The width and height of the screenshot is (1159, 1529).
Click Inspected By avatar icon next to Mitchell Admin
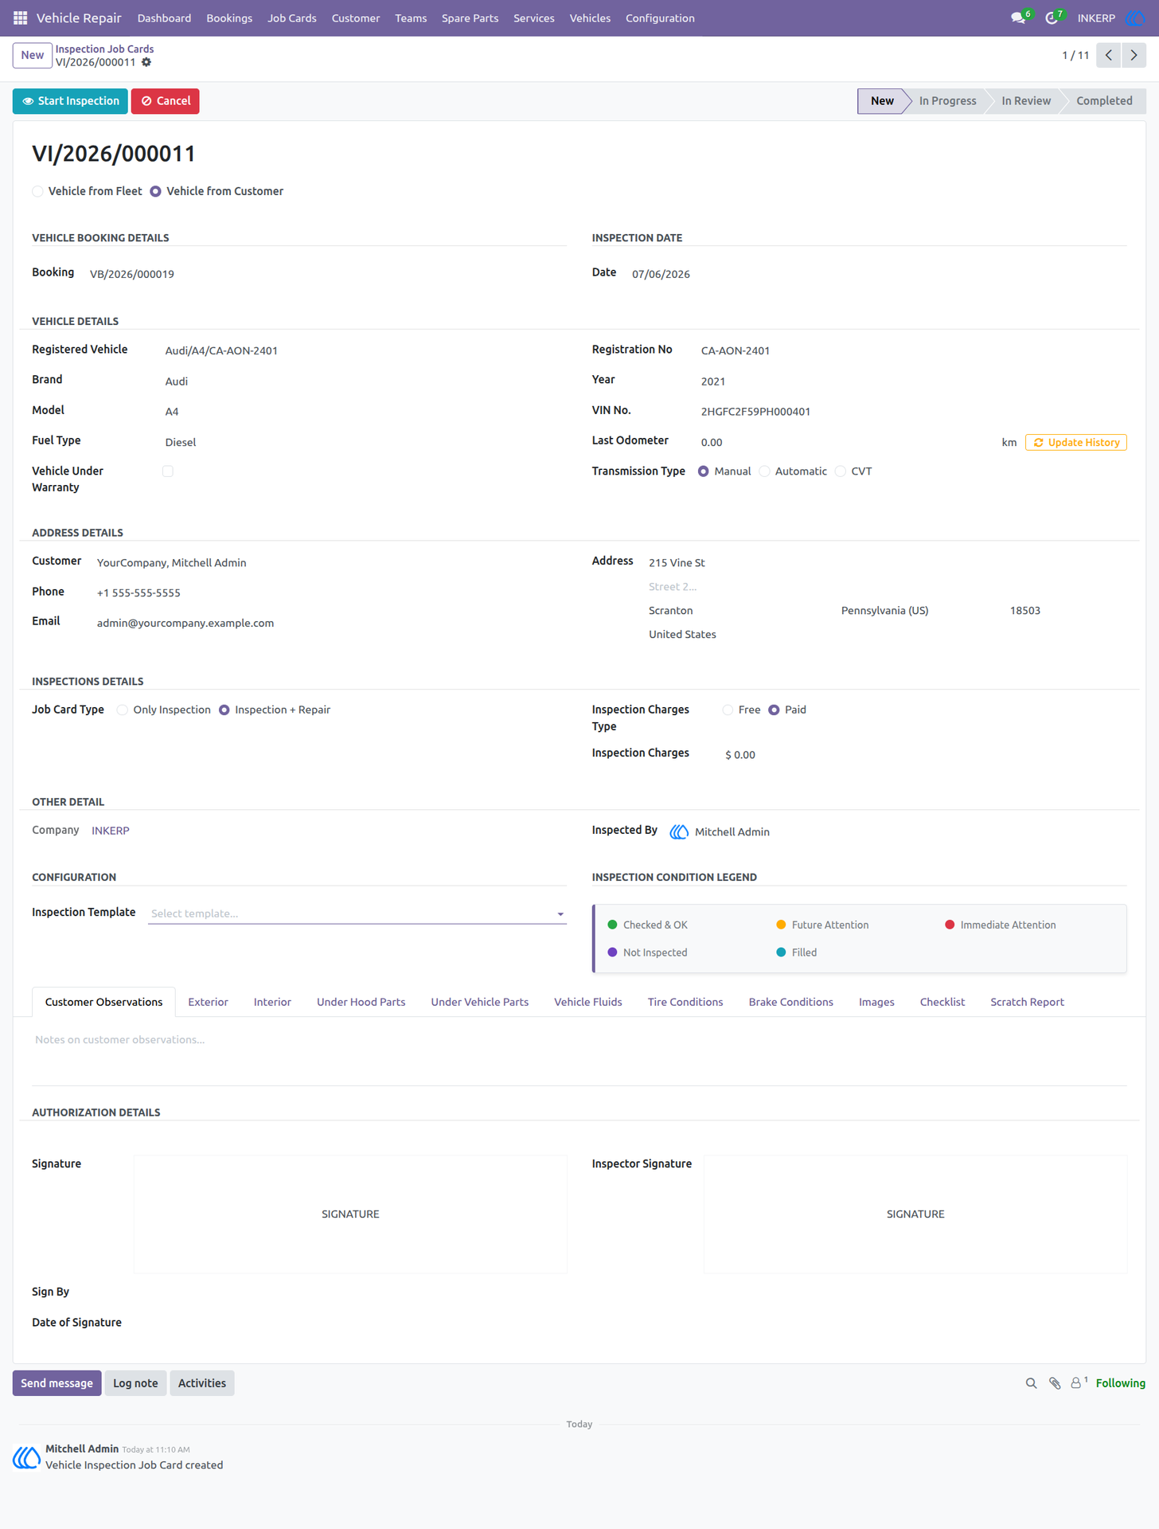click(679, 831)
